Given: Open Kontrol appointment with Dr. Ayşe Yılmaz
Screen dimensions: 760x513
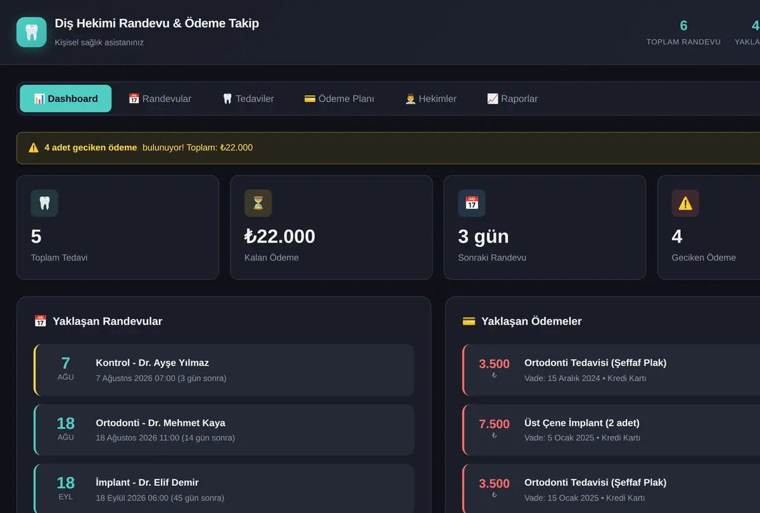Looking at the screenshot, I should (x=224, y=370).
